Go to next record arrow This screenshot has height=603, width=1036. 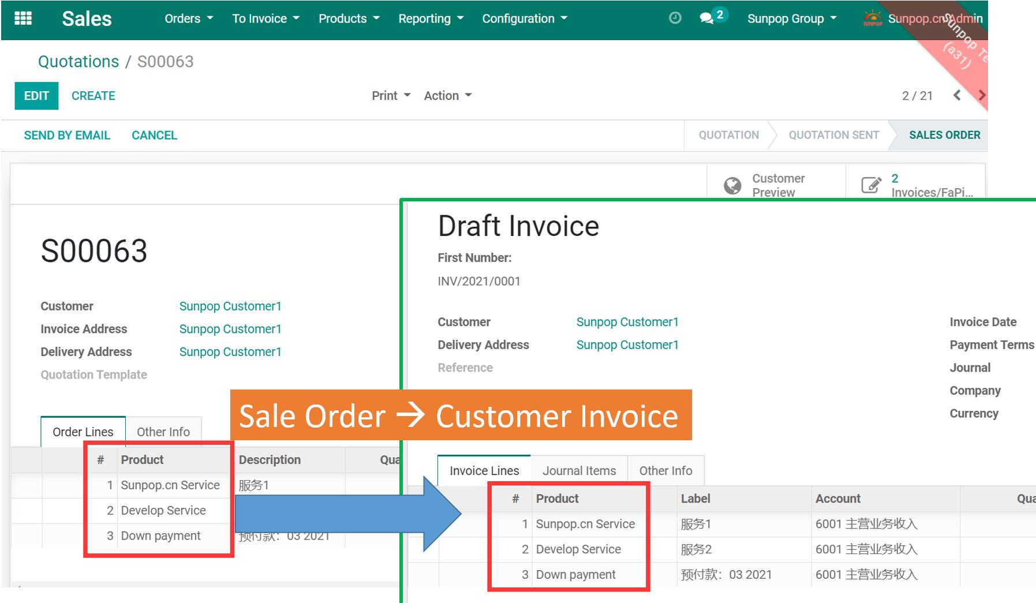(x=981, y=95)
